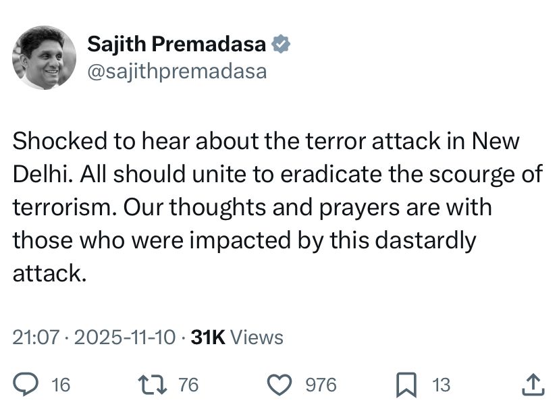559x413 pixels.
Task: Click "New" in the tweet's first line
Action: click(x=496, y=141)
